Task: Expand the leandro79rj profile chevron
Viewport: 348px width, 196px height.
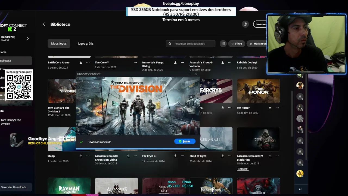Action: pyautogui.click(x=28, y=38)
